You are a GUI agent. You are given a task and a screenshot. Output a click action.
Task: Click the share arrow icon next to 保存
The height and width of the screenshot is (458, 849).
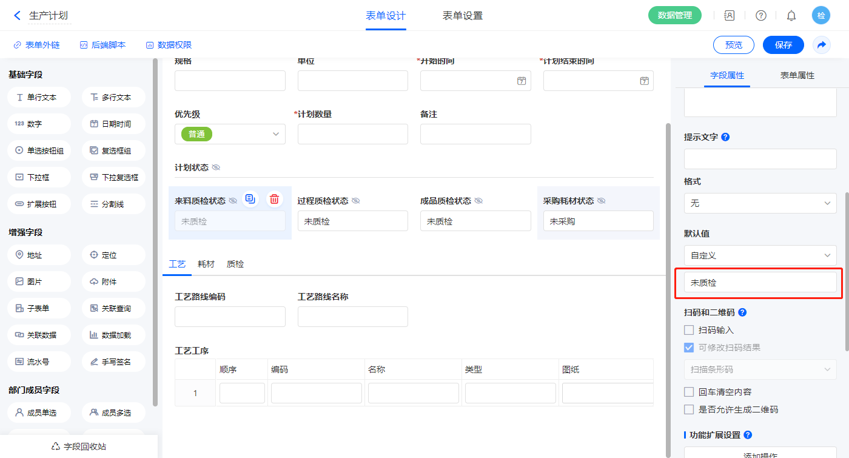(822, 45)
